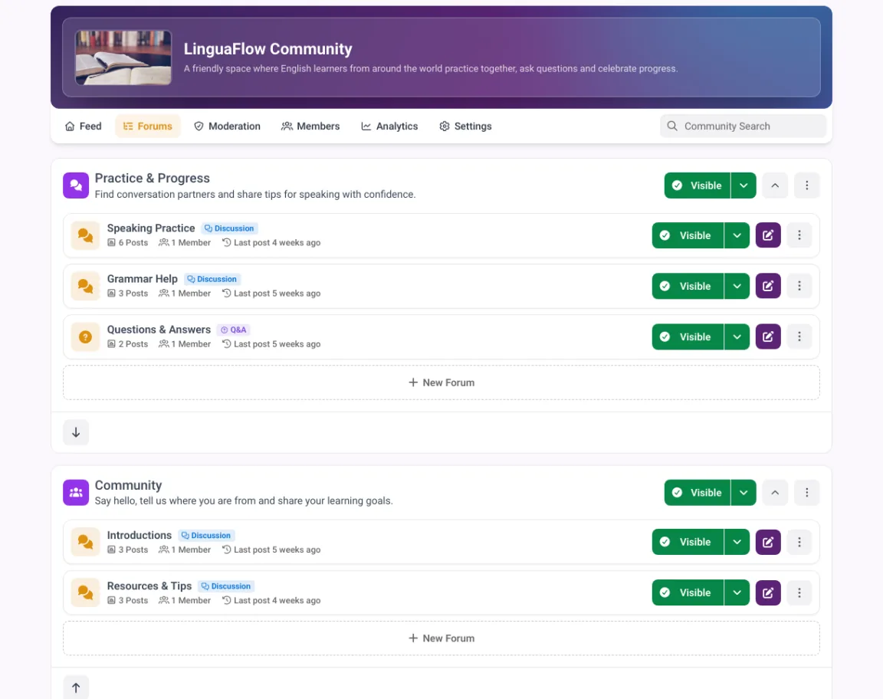Collapse the Practice & Progress category

pyautogui.click(x=775, y=185)
